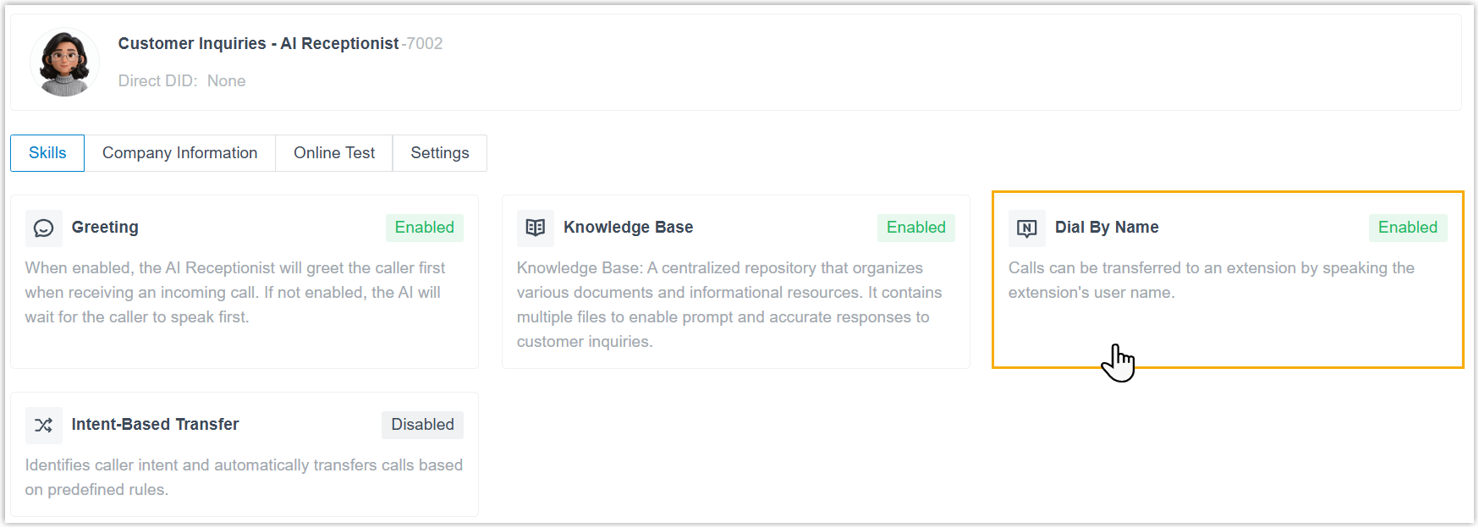This screenshot has width=1479, height=528.
Task: Click the Greeting chat bubble icon
Action: pos(44,228)
